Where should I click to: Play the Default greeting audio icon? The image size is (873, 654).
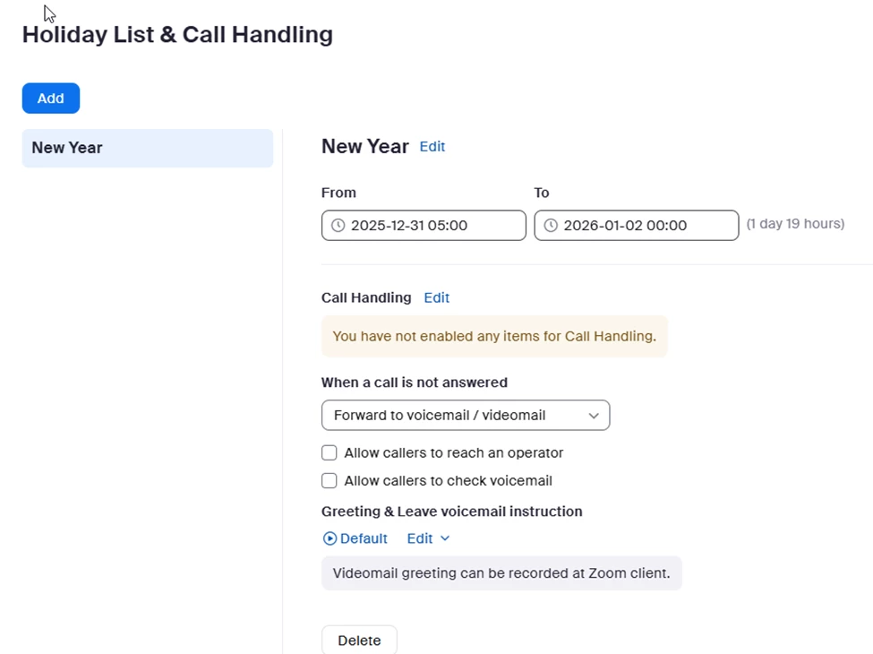pyautogui.click(x=330, y=538)
